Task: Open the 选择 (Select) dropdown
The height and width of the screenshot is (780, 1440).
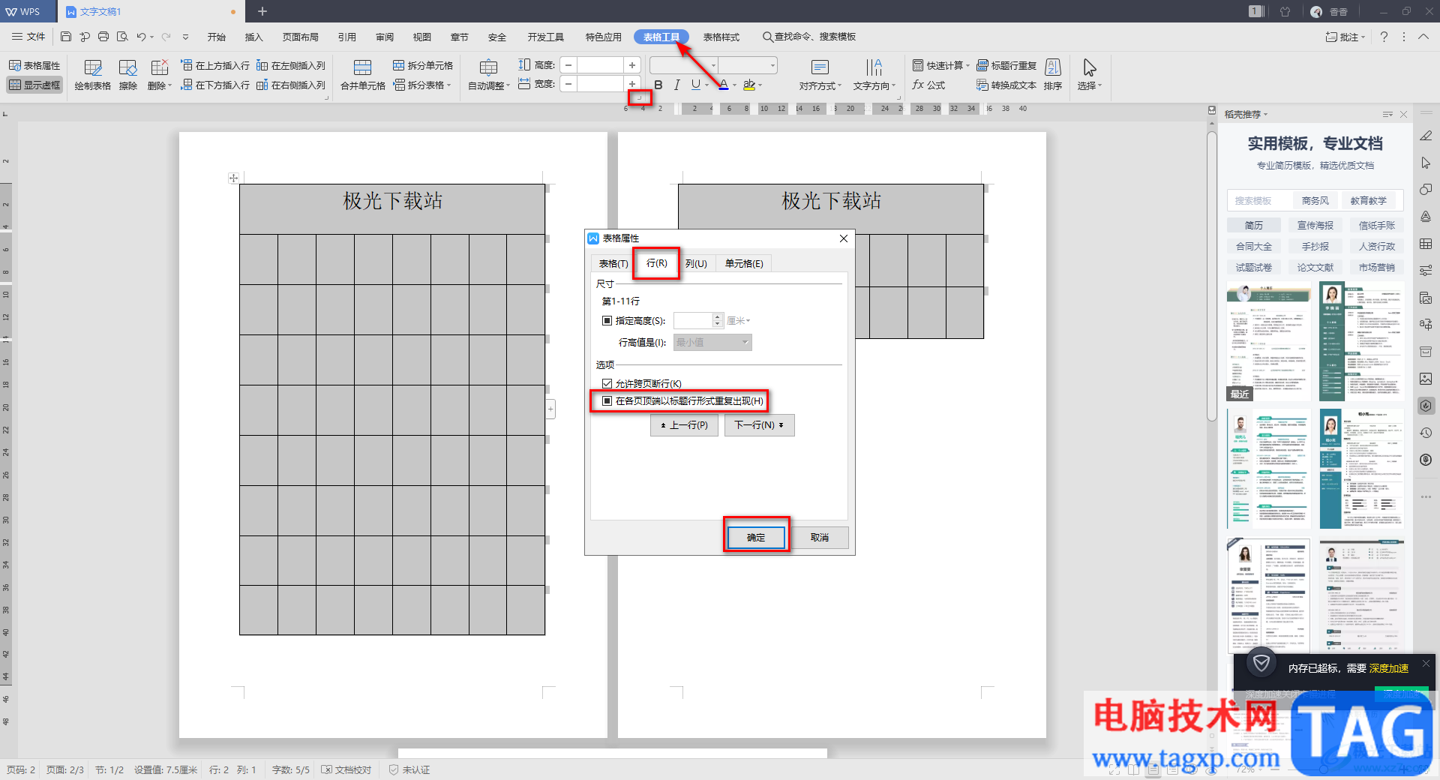Action: pyautogui.click(x=1090, y=76)
